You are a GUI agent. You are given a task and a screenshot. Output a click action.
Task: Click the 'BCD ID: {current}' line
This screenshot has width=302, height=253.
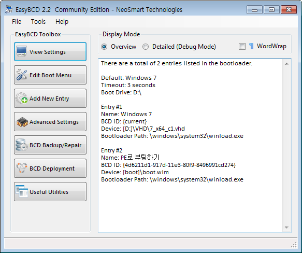124,121
